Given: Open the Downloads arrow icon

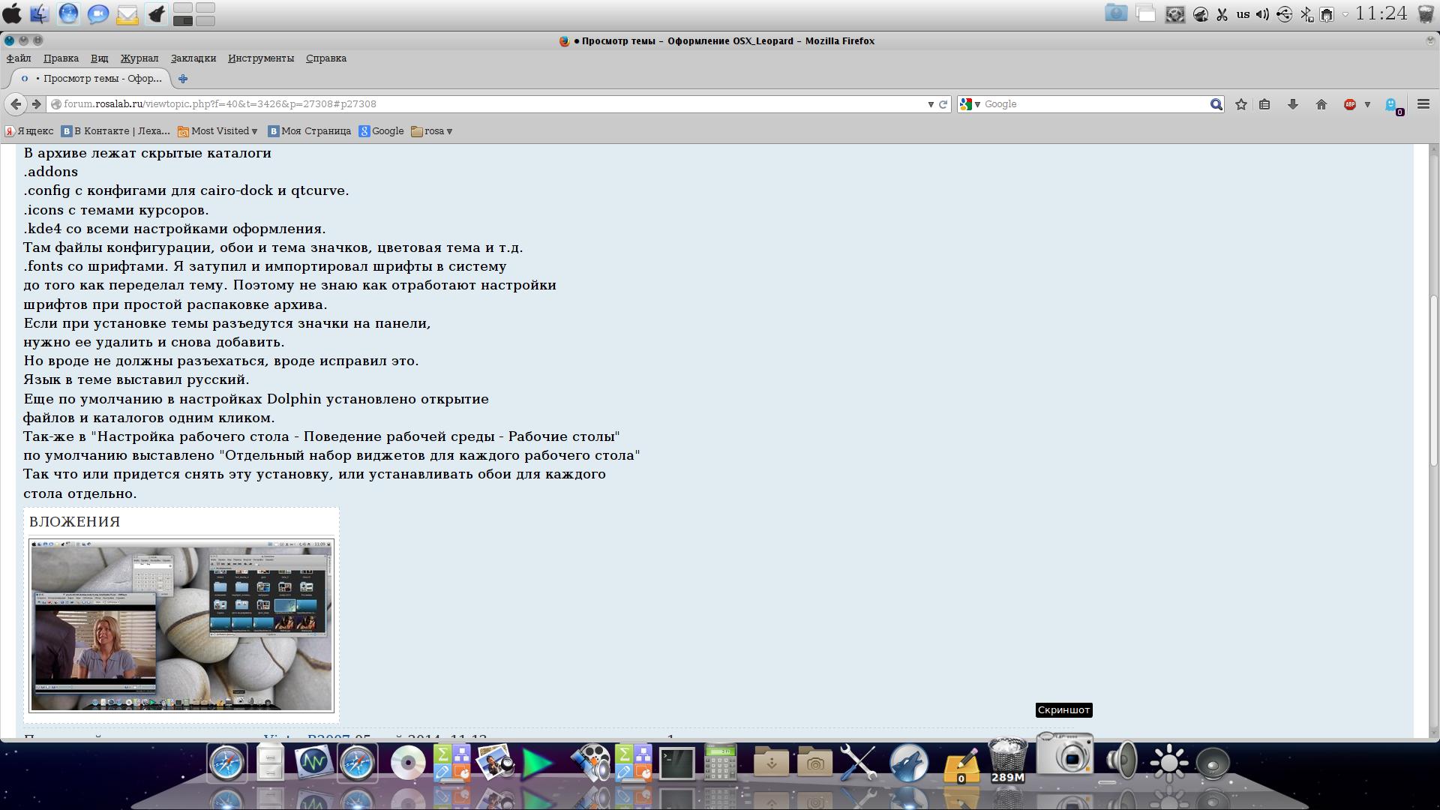Looking at the screenshot, I should tap(1292, 104).
